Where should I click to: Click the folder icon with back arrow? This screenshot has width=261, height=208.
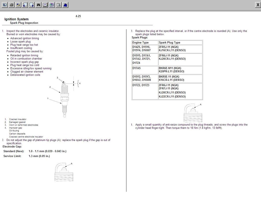pyautogui.click(x=18, y=5)
